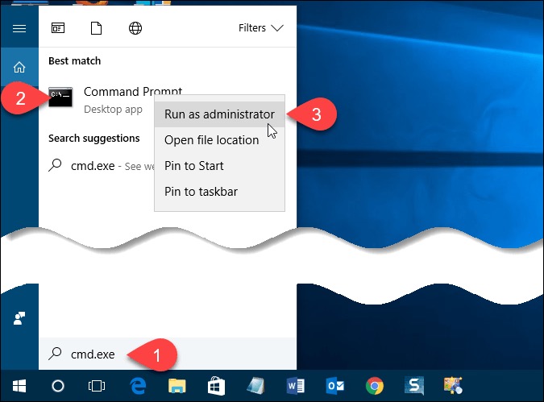Choose Open file location
The image size is (544, 402).
click(x=211, y=140)
